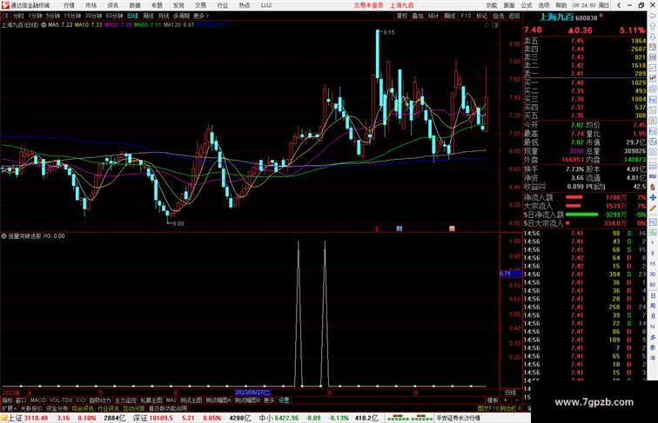Open the 互动问答 tab
The height and width of the screenshot is (423, 658).
(x=134, y=408)
